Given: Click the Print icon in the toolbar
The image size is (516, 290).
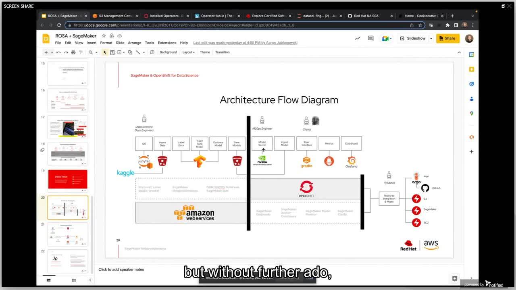Looking at the screenshot, I should pos(73,52).
